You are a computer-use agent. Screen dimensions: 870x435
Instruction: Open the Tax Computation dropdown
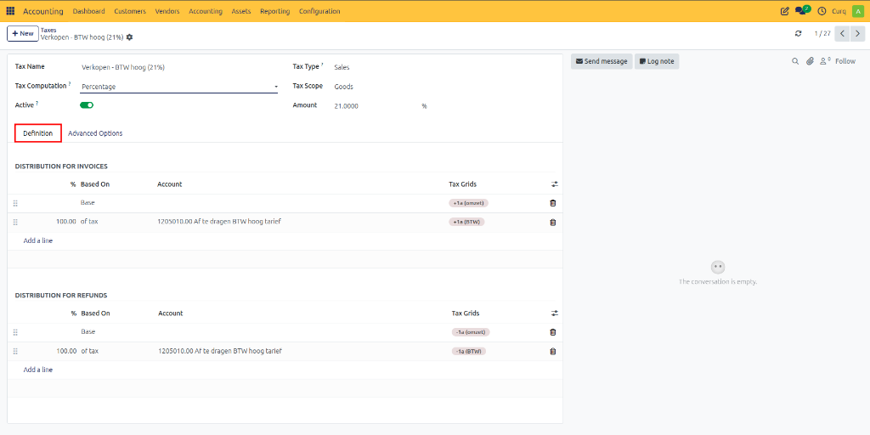tap(179, 87)
